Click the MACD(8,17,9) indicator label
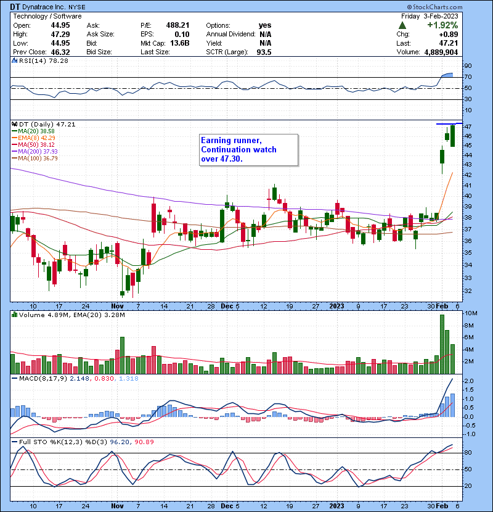 (x=43, y=379)
